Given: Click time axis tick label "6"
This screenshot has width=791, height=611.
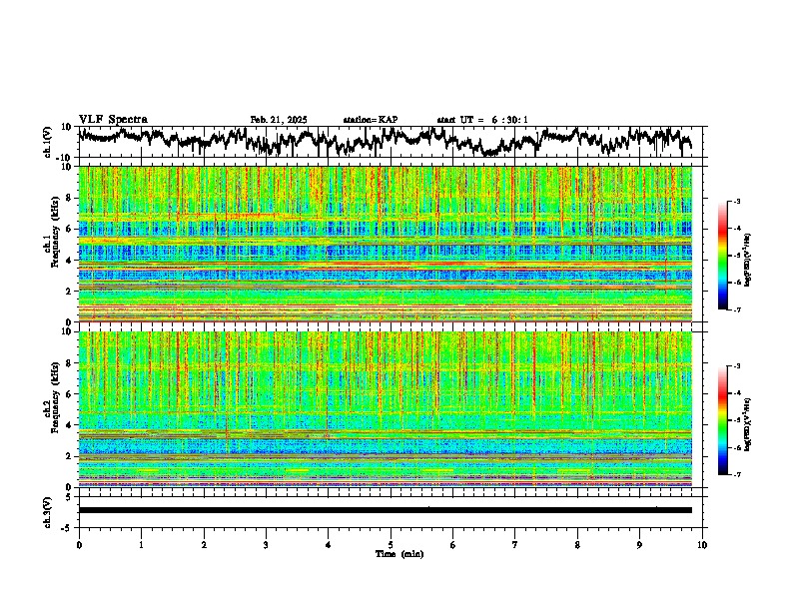Looking at the screenshot, I should tap(453, 545).
